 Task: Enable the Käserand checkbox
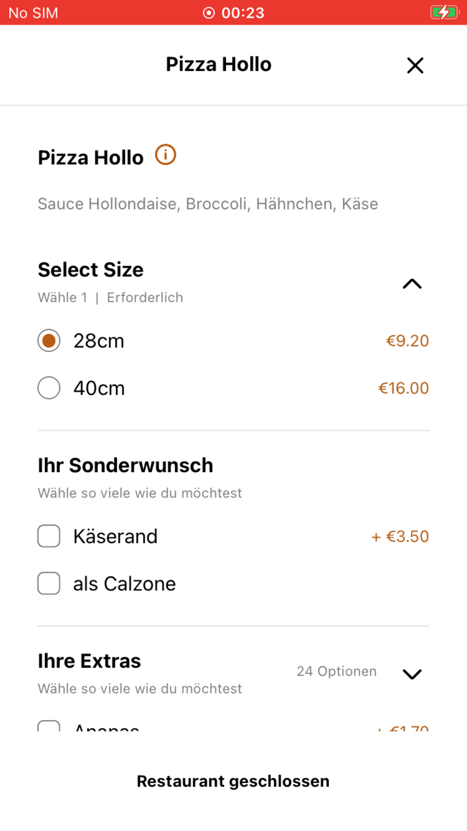49,536
